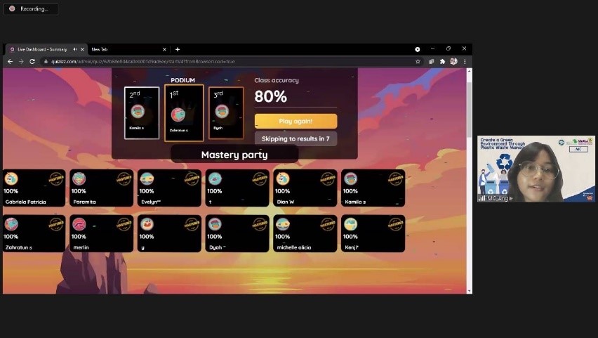598x338 pixels.
Task: Reload the Quizizz page
Action: coord(32,62)
